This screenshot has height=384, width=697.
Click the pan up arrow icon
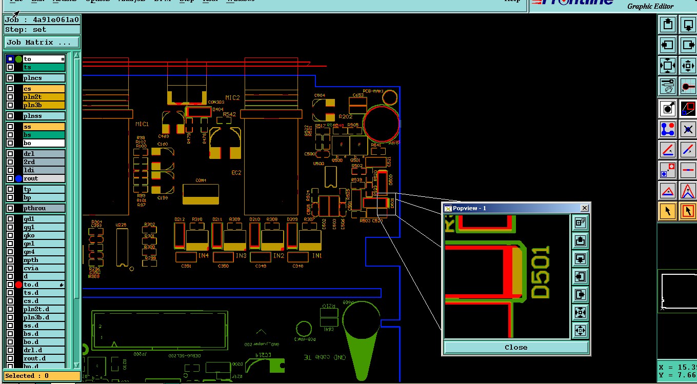click(668, 25)
